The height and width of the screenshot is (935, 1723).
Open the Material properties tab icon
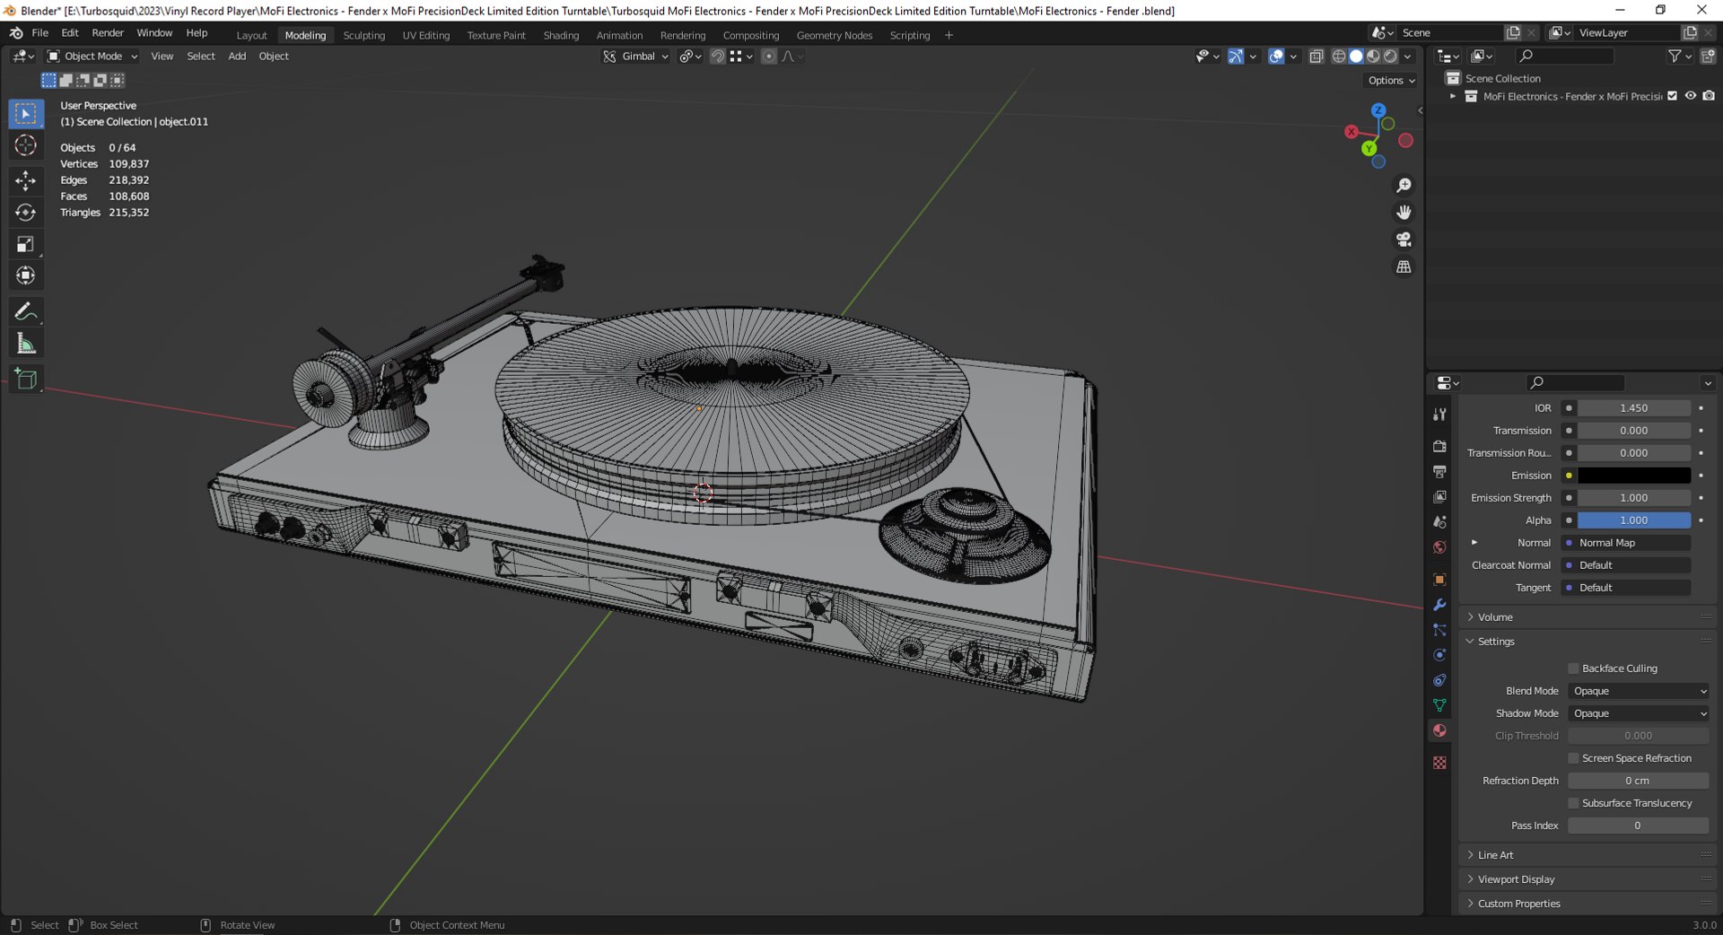coord(1439,730)
